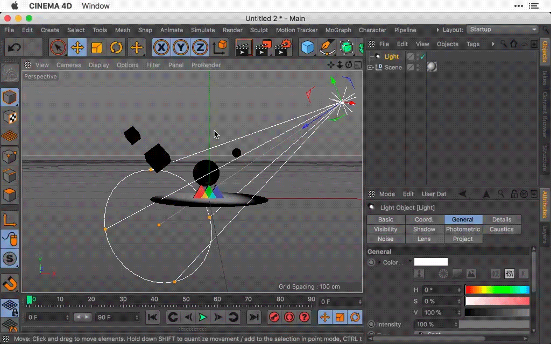
Task: Expand the Color parameter disclosure triangle
Action: 379,262
